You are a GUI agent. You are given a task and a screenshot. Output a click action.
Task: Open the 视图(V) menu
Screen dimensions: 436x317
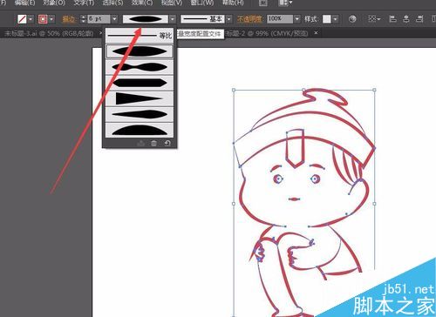172,3
